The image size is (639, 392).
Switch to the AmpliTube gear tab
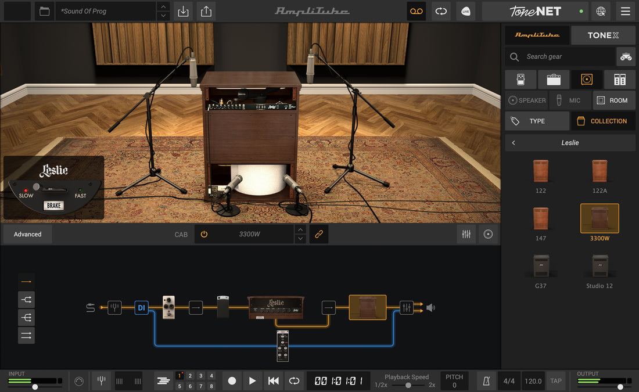[x=537, y=35]
